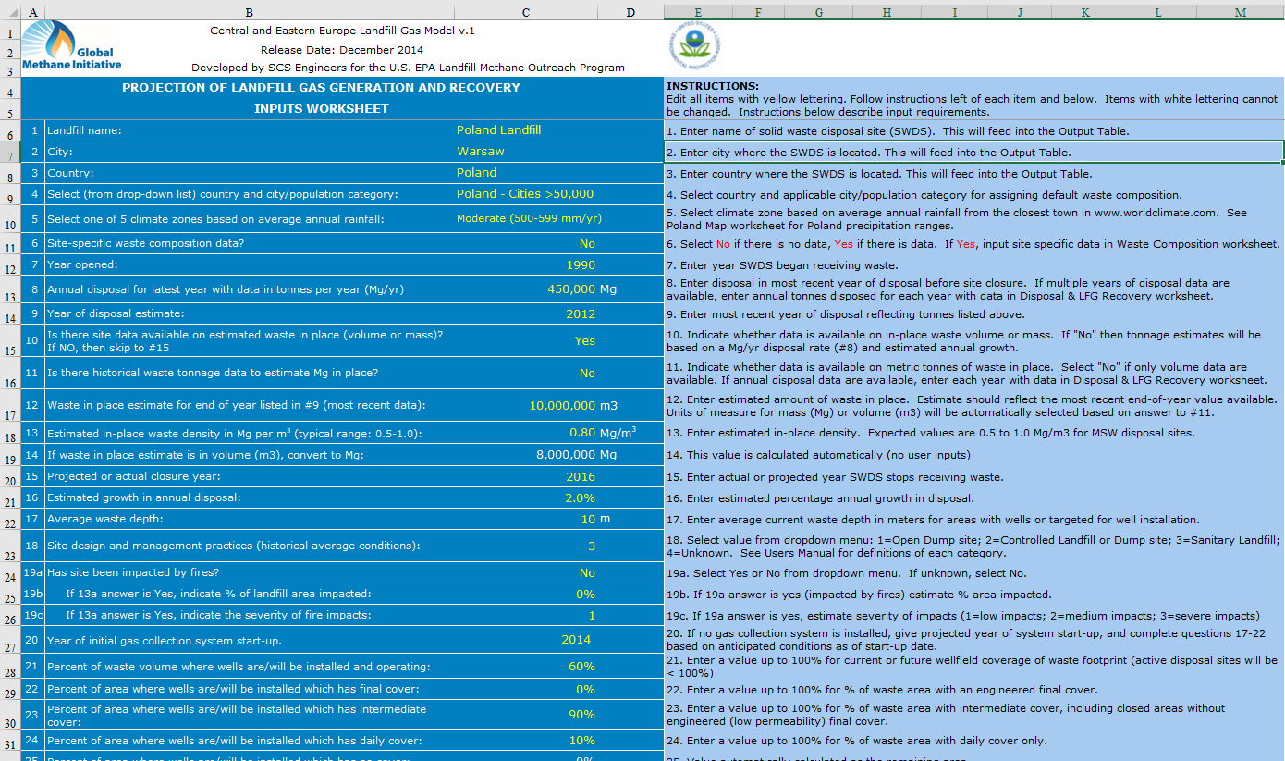1285x761 pixels.
Task: Select the city cell containing Warsaw
Action: tap(480, 152)
